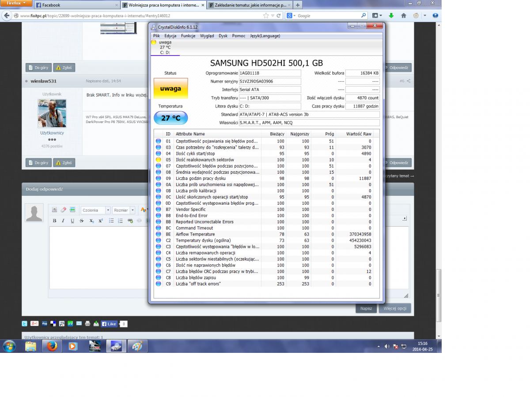Screen dimensions: 530x397
Task: Click wieslaw531's avatar photo
Action: point(52,113)
